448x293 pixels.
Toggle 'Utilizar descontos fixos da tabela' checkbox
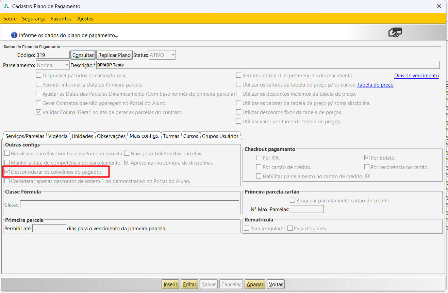pos(239,112)
